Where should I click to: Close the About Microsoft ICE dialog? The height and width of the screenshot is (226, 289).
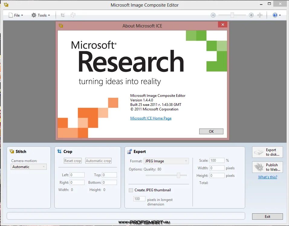(223, 24)
